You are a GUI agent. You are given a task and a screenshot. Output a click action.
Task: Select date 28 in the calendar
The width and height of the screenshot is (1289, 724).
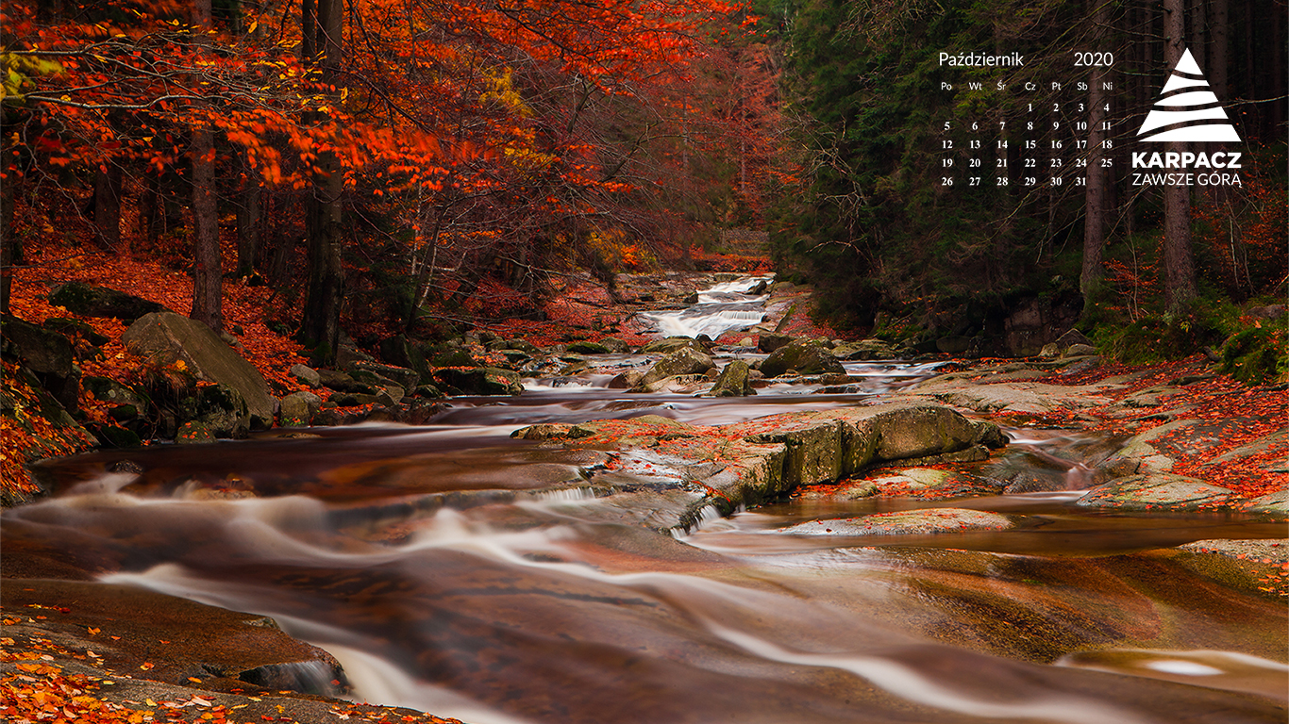coord(1002,181)
